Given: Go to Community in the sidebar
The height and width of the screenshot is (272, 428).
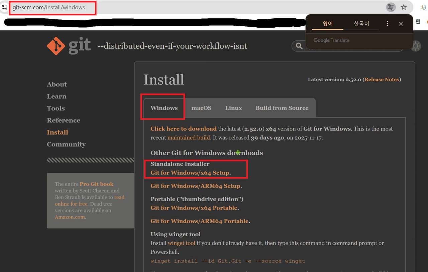Looking at the screenshot, I should (x=66, y=145).
